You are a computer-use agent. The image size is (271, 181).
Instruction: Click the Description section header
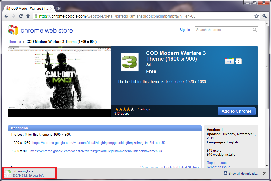point(105,128)
